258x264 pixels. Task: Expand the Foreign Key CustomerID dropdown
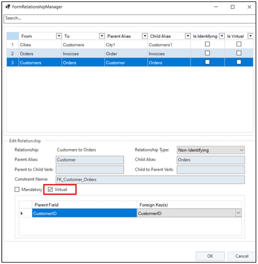(238, 213)
